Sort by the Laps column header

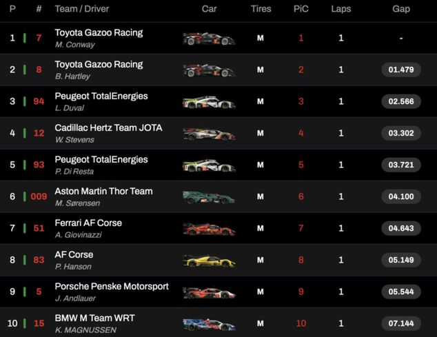pos(341,9)
